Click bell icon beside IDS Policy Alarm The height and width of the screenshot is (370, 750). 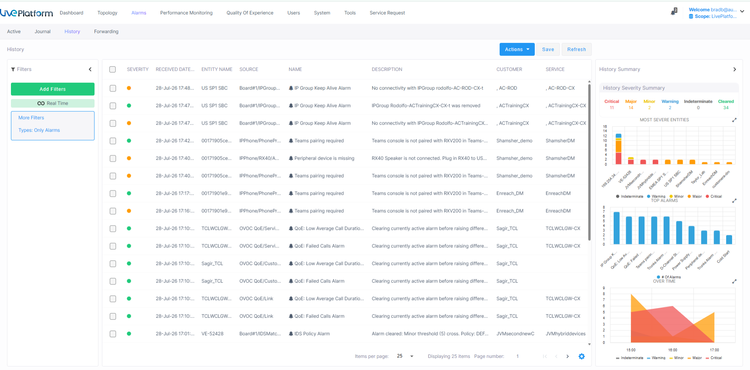(x=291, y=334)
